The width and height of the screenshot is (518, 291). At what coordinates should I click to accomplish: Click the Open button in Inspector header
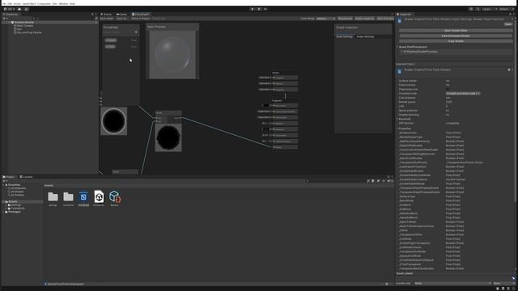tap(508, 24)
